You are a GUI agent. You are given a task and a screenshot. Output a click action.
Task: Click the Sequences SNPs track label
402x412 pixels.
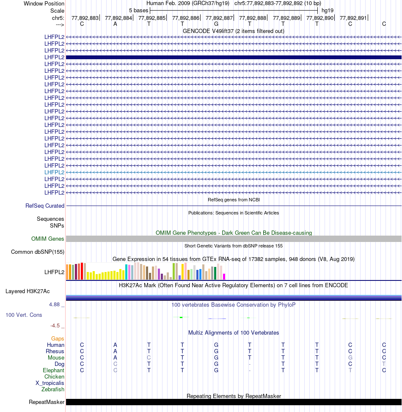pyautogui.click(x=50, y=222)
